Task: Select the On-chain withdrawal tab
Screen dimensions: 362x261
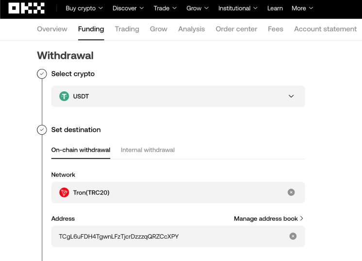Action: pos(81,150)
